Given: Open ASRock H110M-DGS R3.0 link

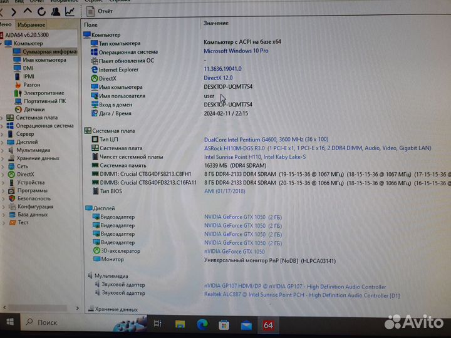Looking at the screenshot, I should [318, 148].
